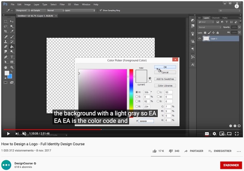Open the Paragraph panel icon

pos(193,49)
